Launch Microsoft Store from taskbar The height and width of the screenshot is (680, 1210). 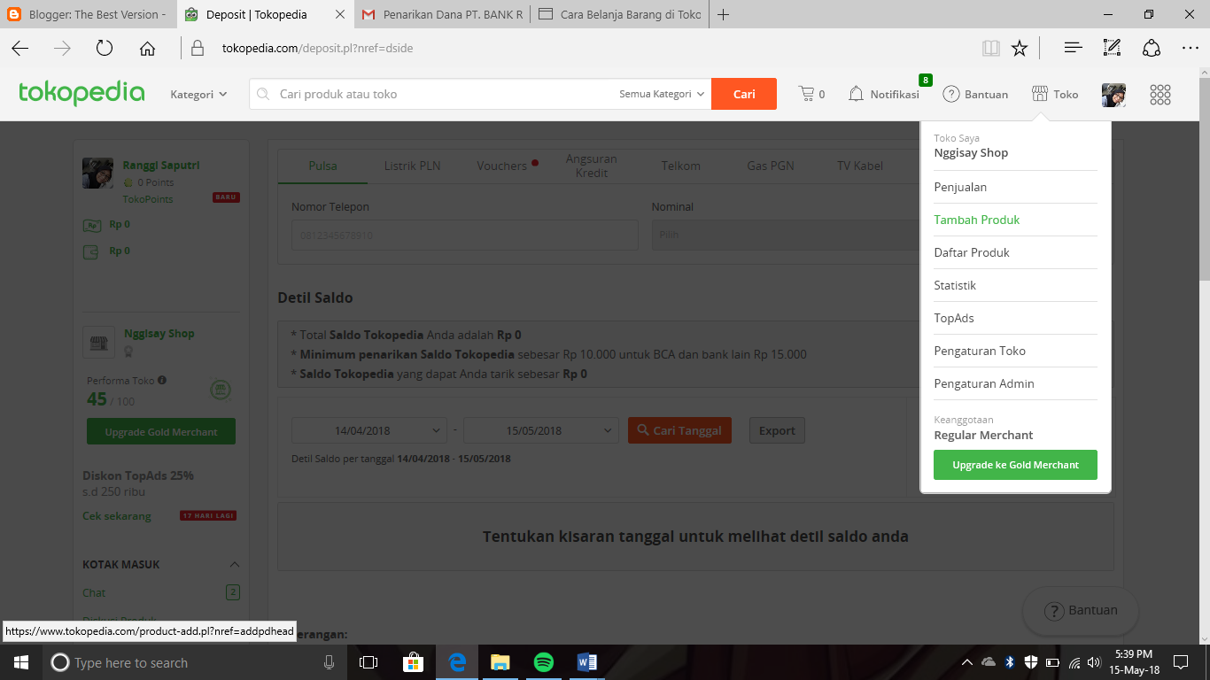point(413,662)
